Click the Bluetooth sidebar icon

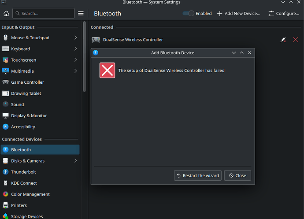click(x=5, y=149)
